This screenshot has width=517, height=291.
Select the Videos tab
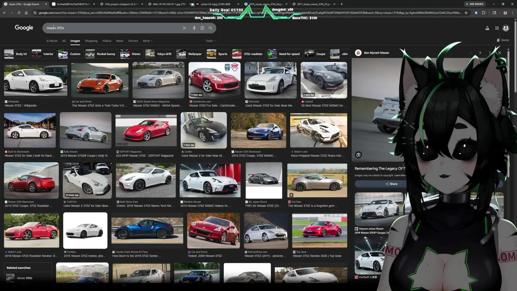[x=107, y=41]
